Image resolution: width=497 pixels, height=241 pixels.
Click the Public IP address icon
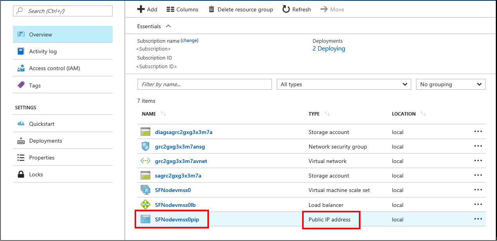coord(145,219)
